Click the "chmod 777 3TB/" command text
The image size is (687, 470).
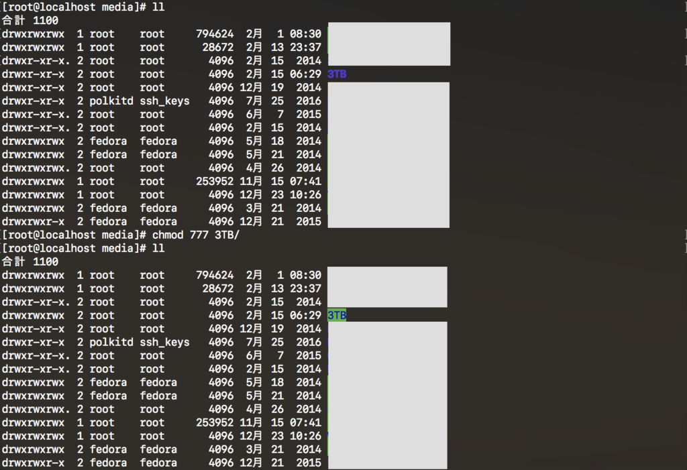point(195,235)
